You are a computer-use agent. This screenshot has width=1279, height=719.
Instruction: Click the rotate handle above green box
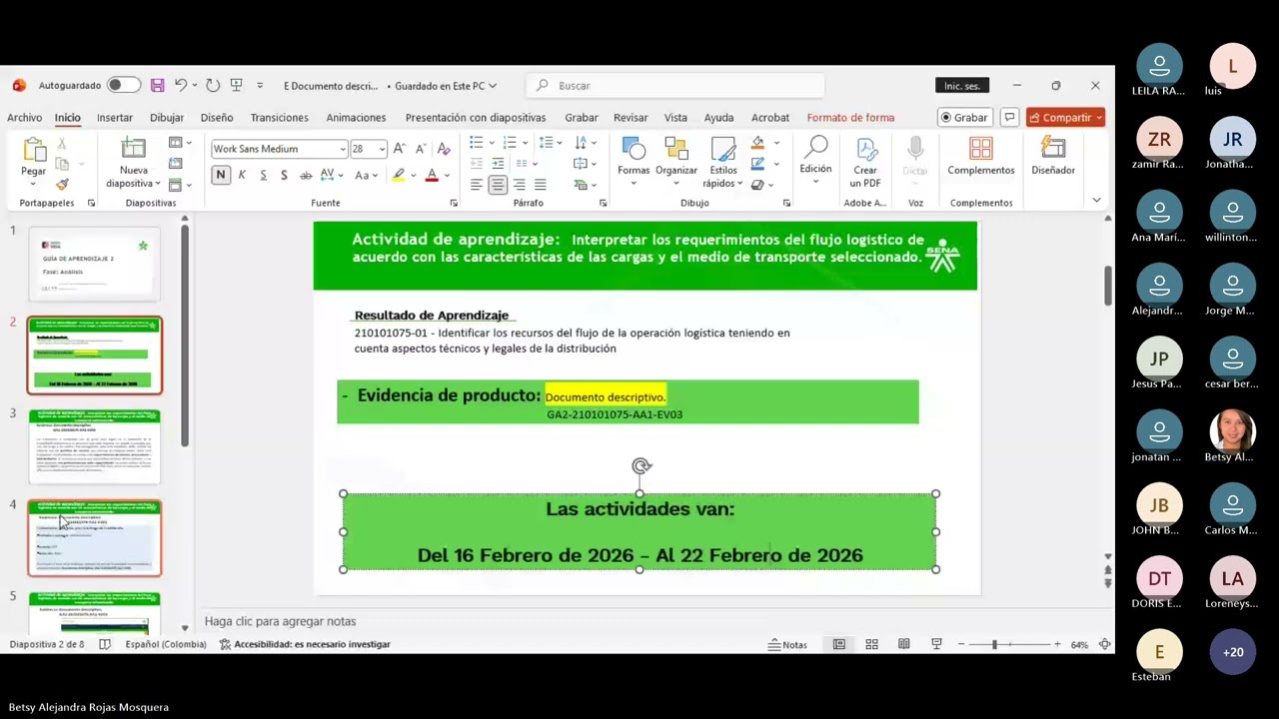(641, 465)
